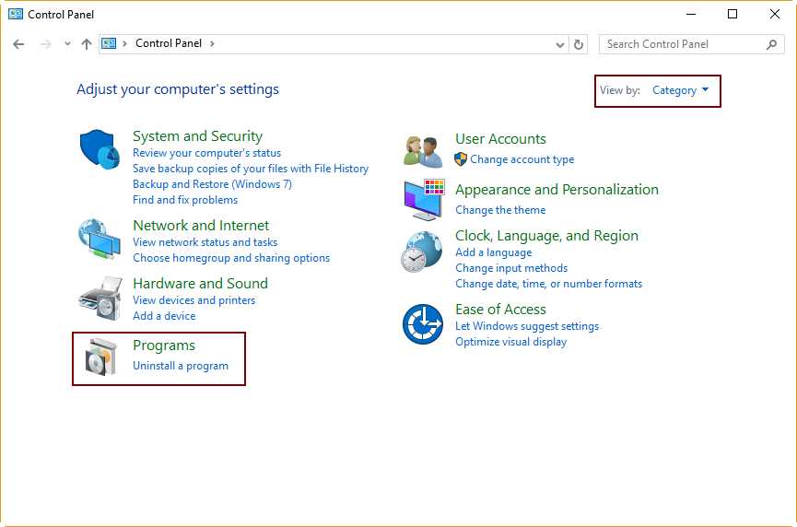
Task: Open Backup and Restore (Windows 7)
Action: [213, 184]
